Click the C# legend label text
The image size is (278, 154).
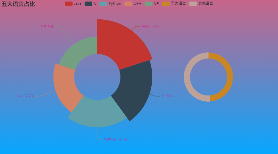click(156, 3)
